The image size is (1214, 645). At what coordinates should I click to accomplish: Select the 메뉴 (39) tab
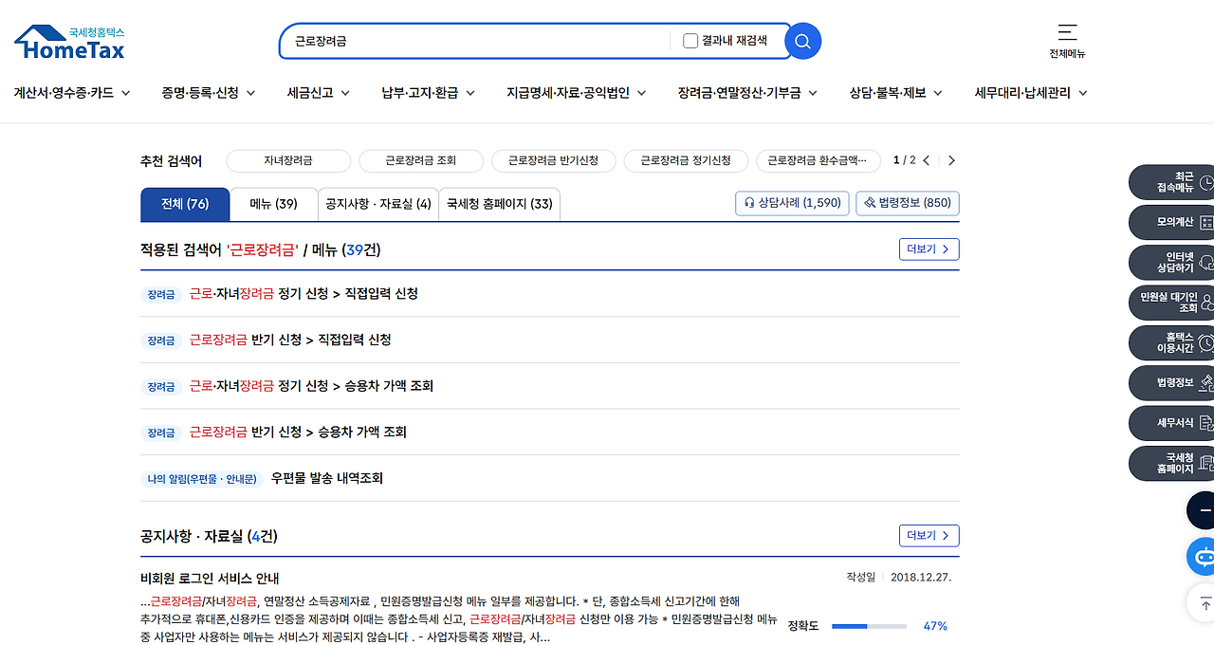pos(274,204)
